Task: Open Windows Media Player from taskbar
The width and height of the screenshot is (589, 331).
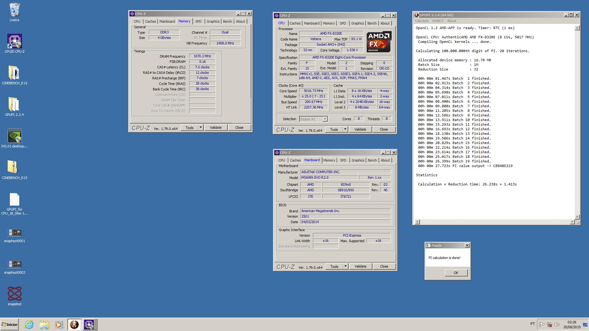Action: 59,325
